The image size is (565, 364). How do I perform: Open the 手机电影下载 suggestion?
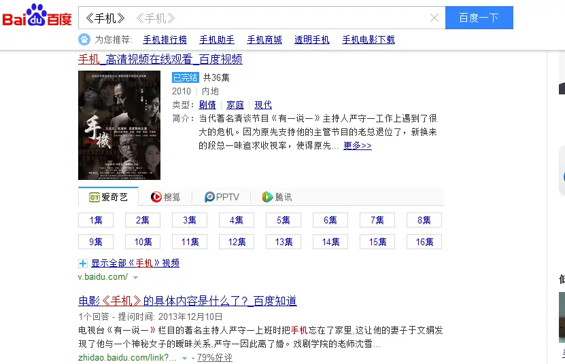click(x=369, y=39)
